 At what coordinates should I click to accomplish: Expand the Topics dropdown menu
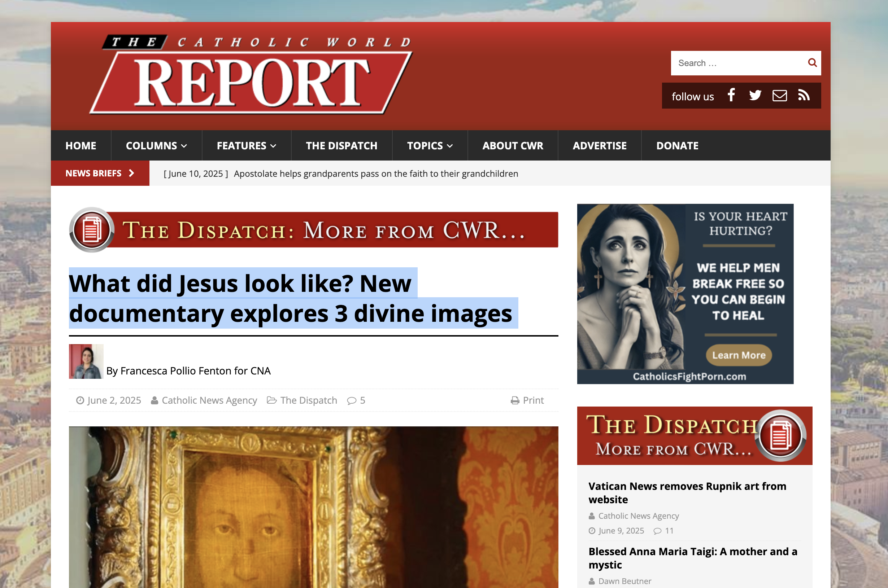[430, 145]
